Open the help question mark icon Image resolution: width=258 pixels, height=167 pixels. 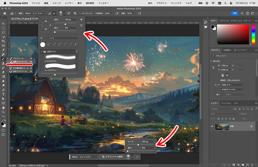[x=247, y=14]
